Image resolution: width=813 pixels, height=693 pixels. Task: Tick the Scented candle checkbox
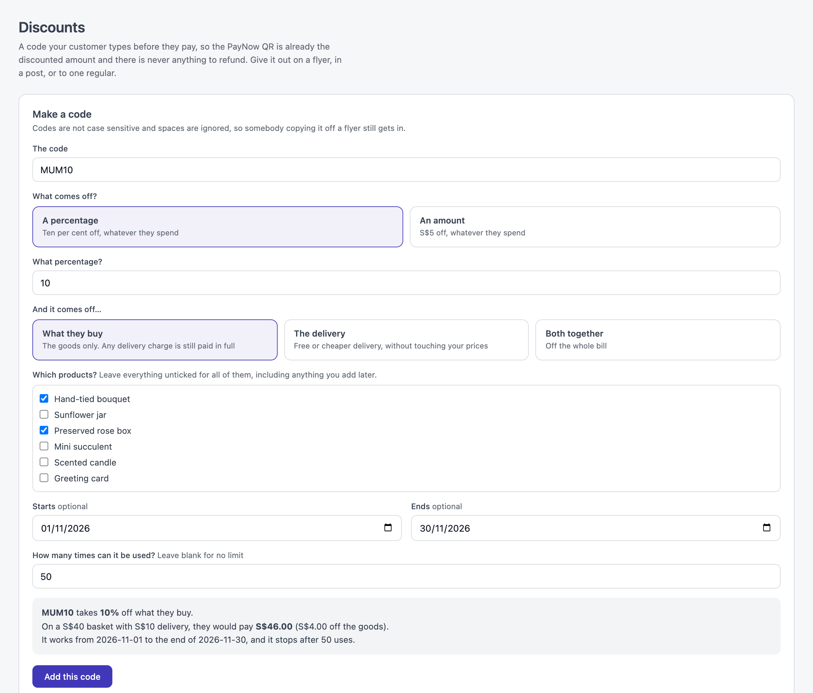coord(44,462)
